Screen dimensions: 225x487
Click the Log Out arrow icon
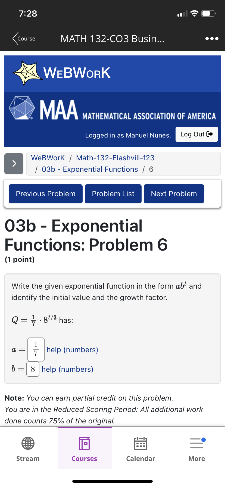pos(210,134)
